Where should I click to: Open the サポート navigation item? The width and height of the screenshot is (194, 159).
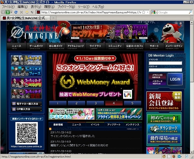[154, 47]
